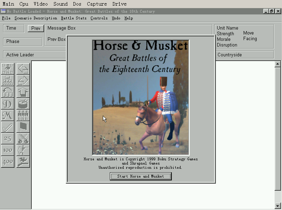
Task: Click the Time field
Action: pyautogui.click(x=14, y=29)
